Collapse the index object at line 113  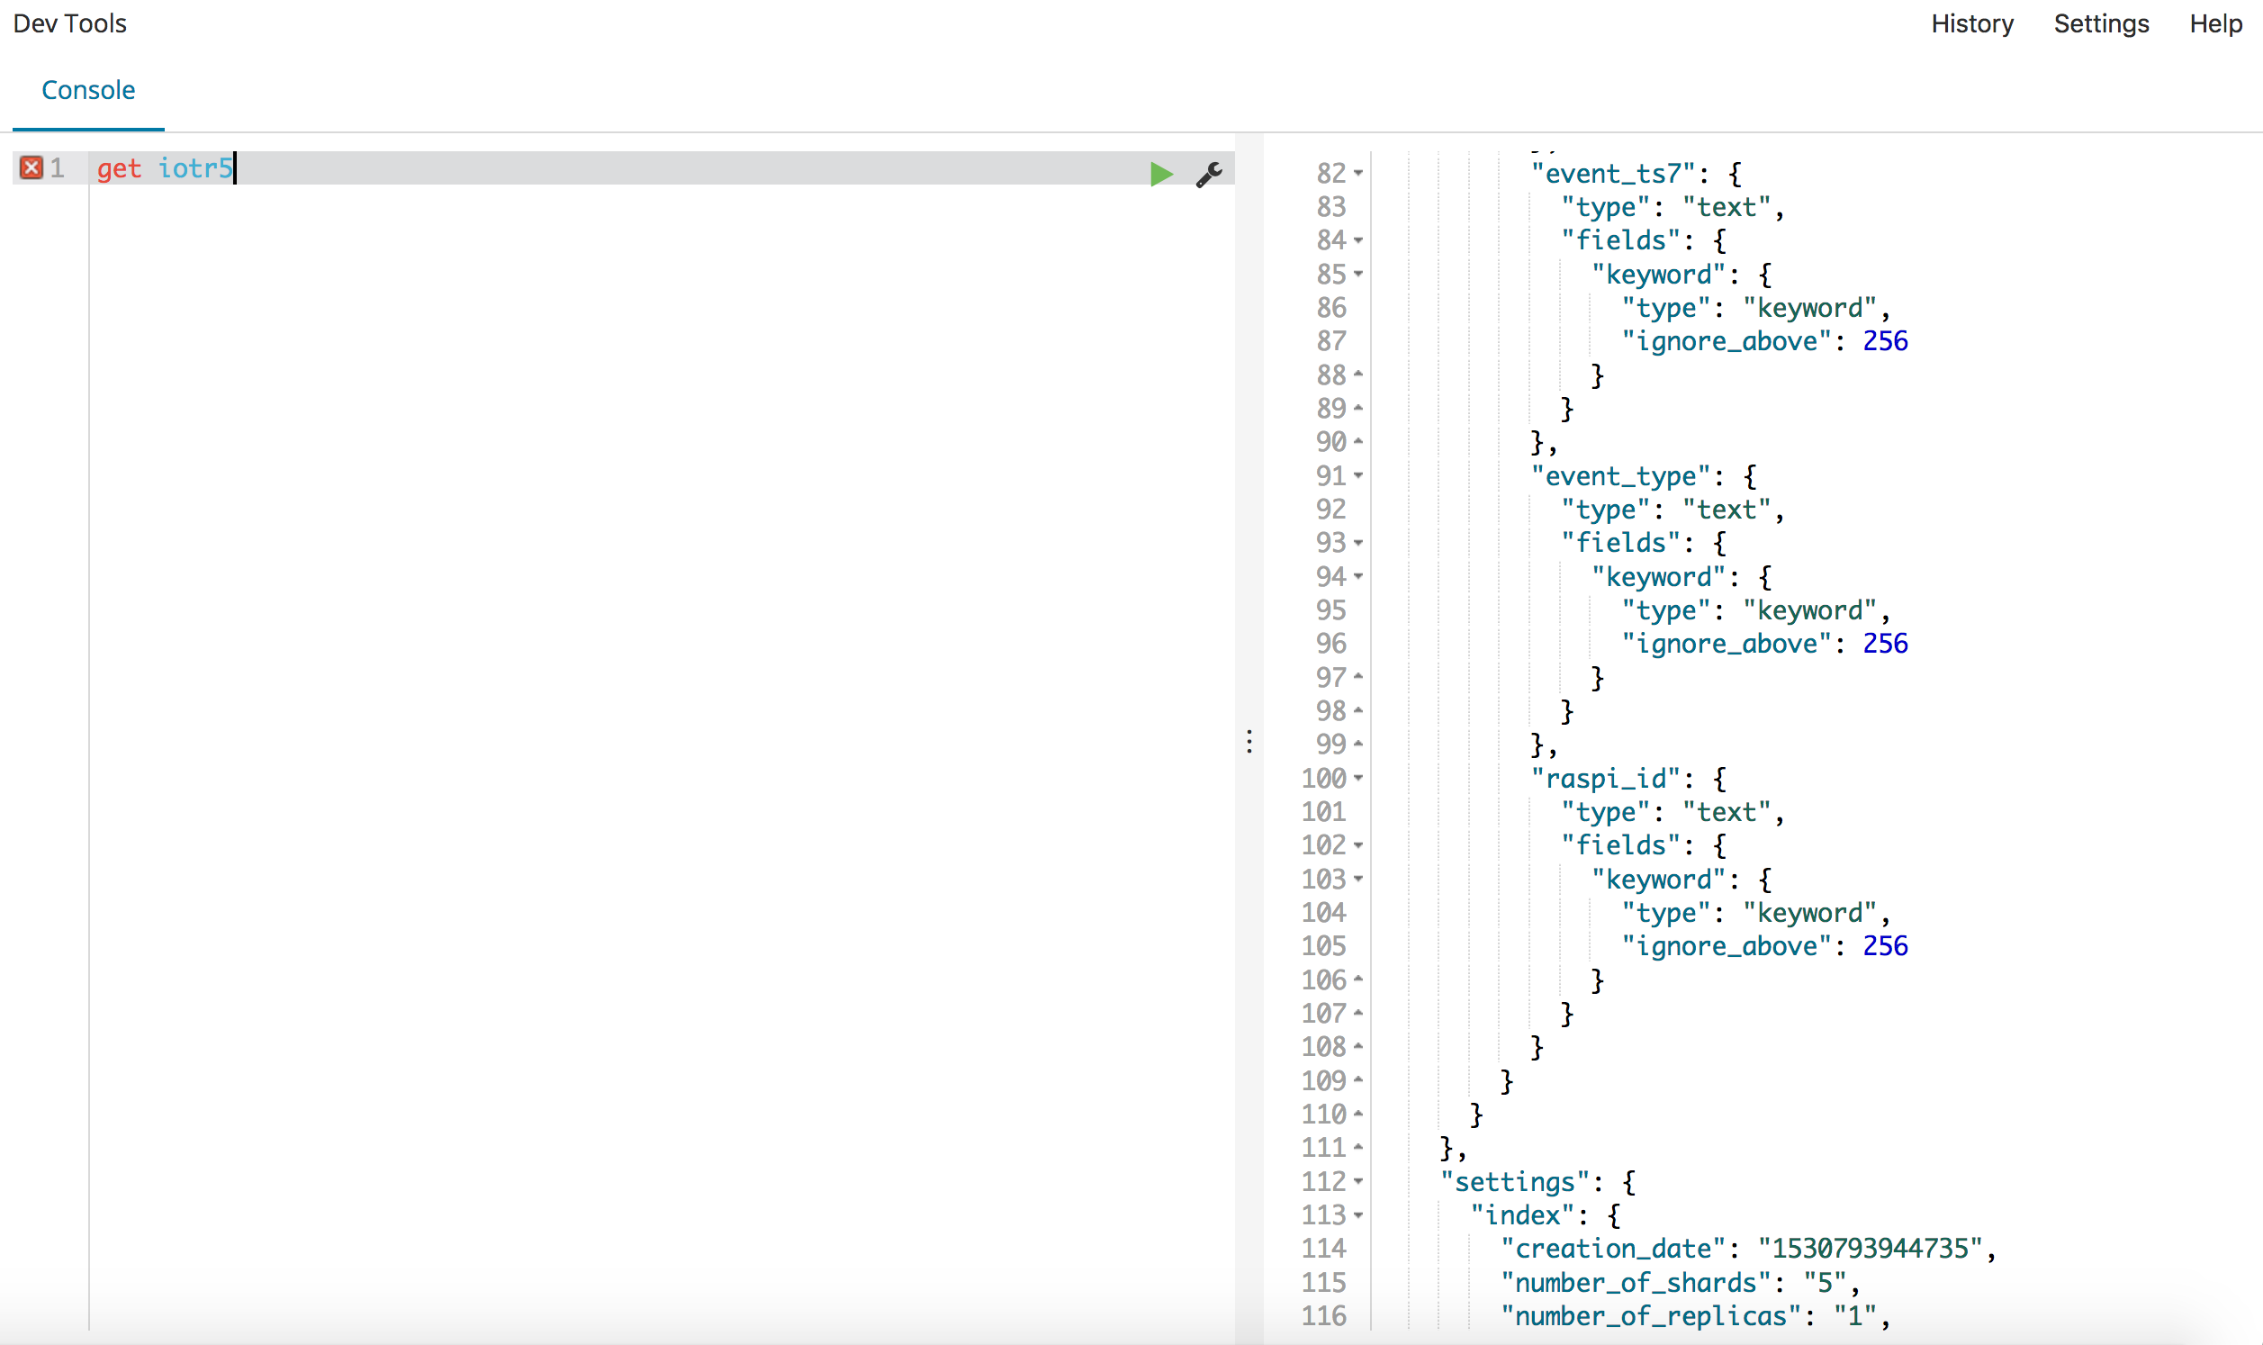[x=1358, y=1214]
